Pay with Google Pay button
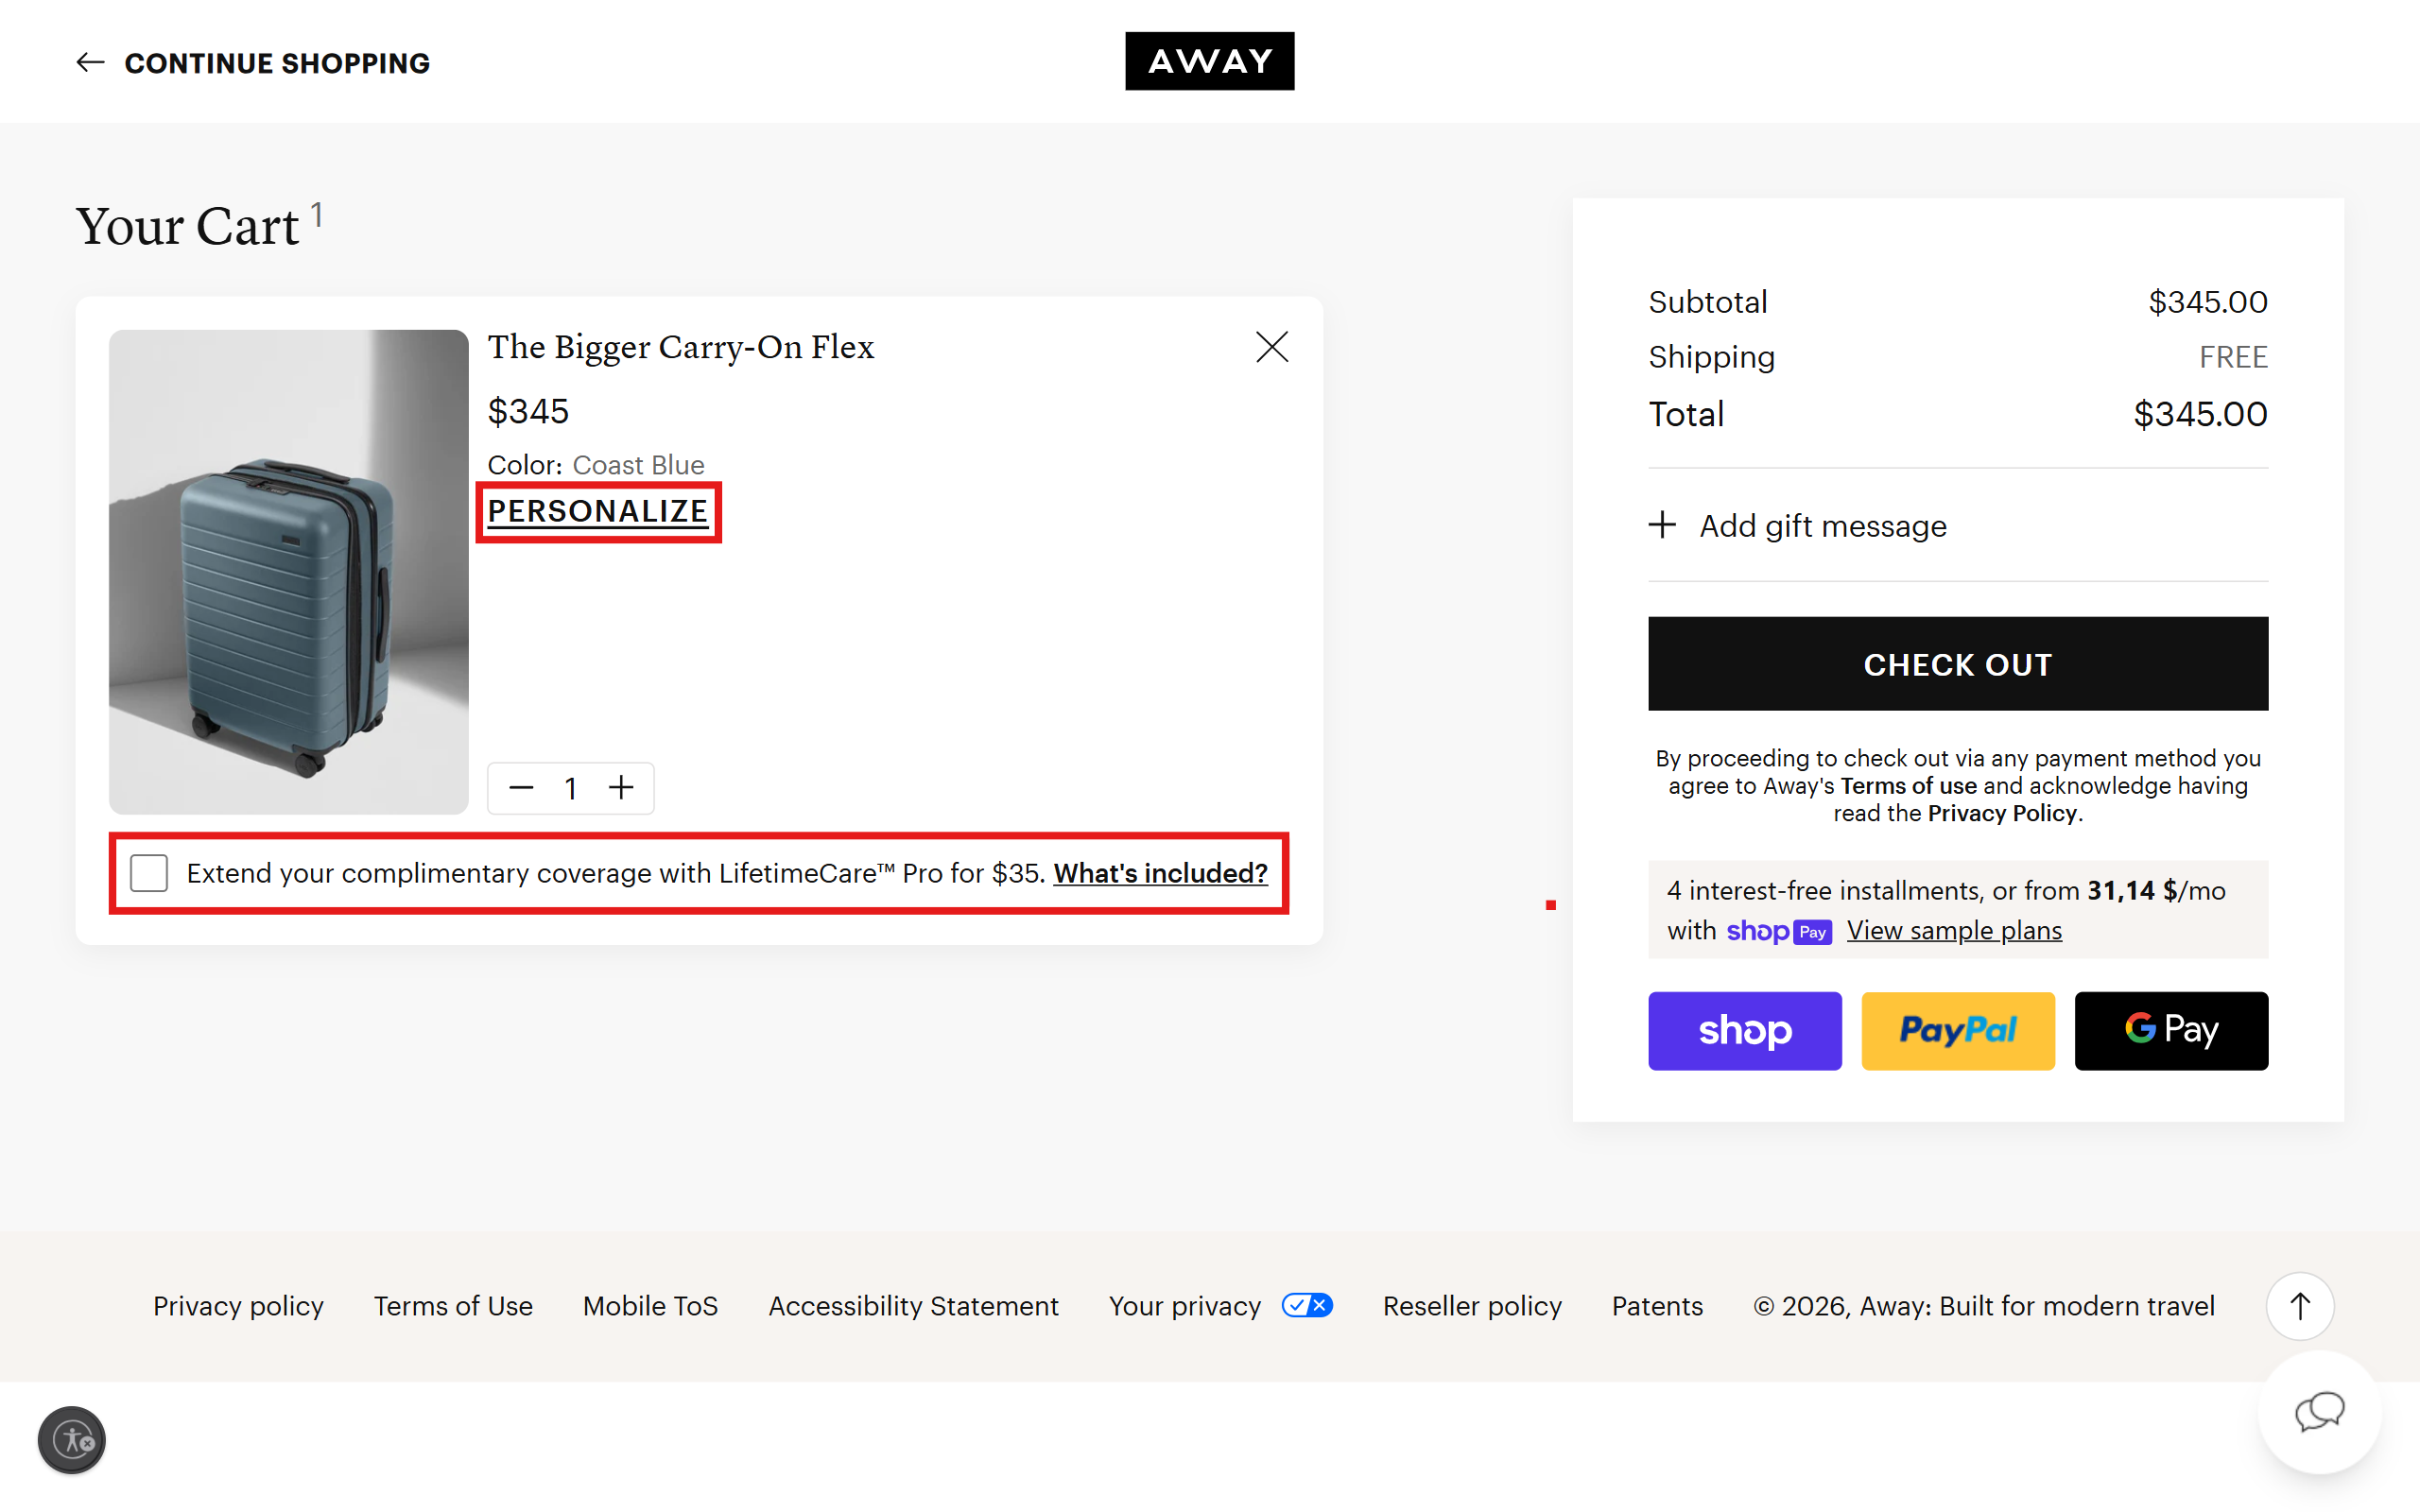Image resolution: width=2420 pixels, height=1512 pixels. point(2171,1030)
